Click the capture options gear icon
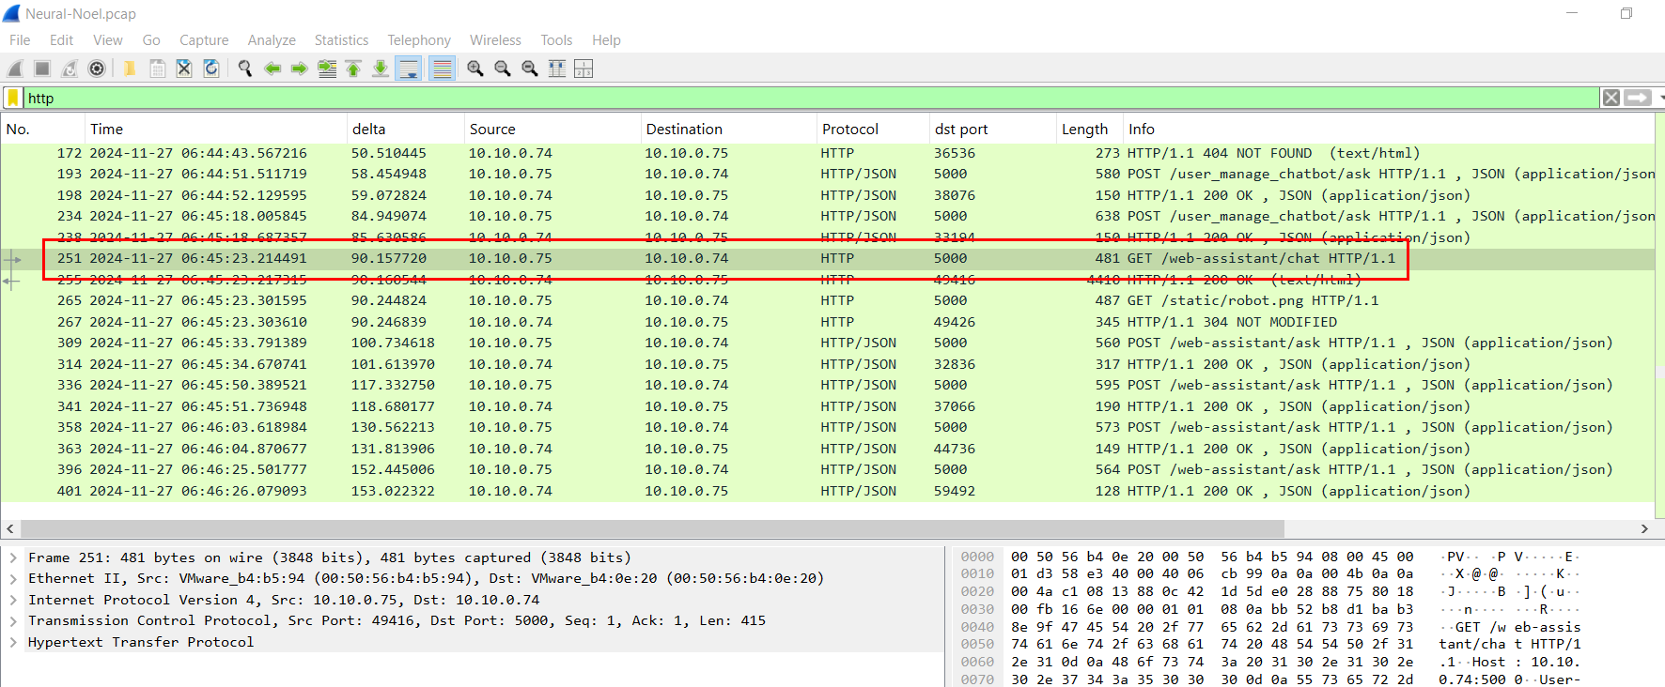Viewport: 1665px width, 687px height. click(x=97, y=69)
